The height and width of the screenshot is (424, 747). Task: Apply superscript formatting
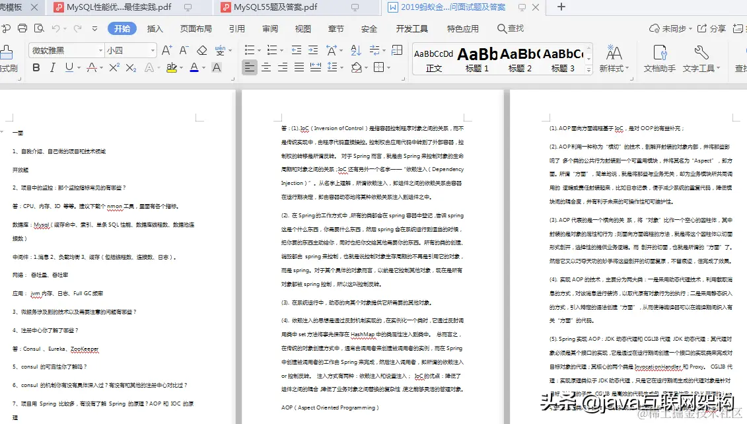pyautogui.click(x=114, y=67)
